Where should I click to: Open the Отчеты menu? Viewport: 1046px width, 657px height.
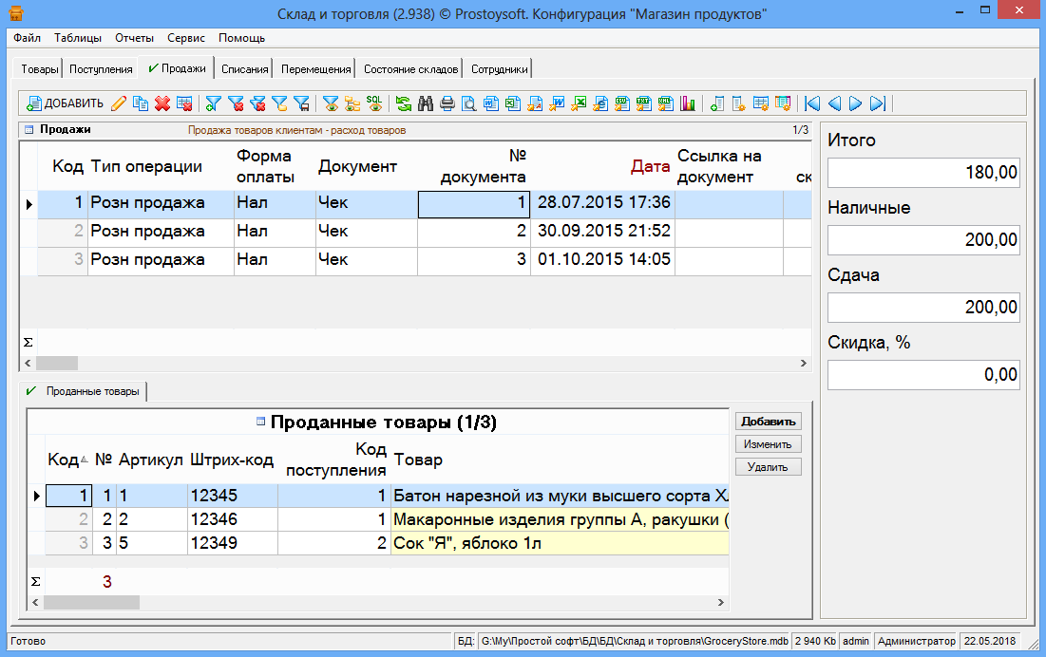[x=134, y=38]
